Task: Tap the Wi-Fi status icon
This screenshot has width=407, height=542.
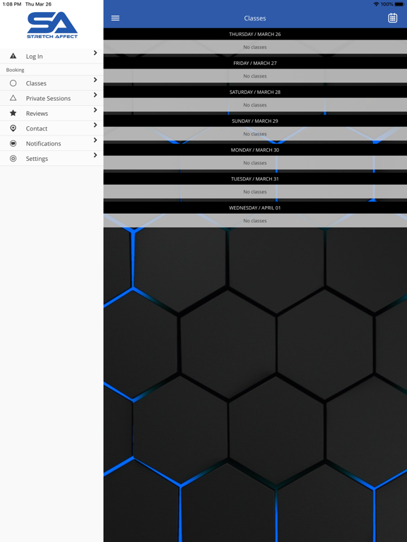Action: click(x=376, y=4)
